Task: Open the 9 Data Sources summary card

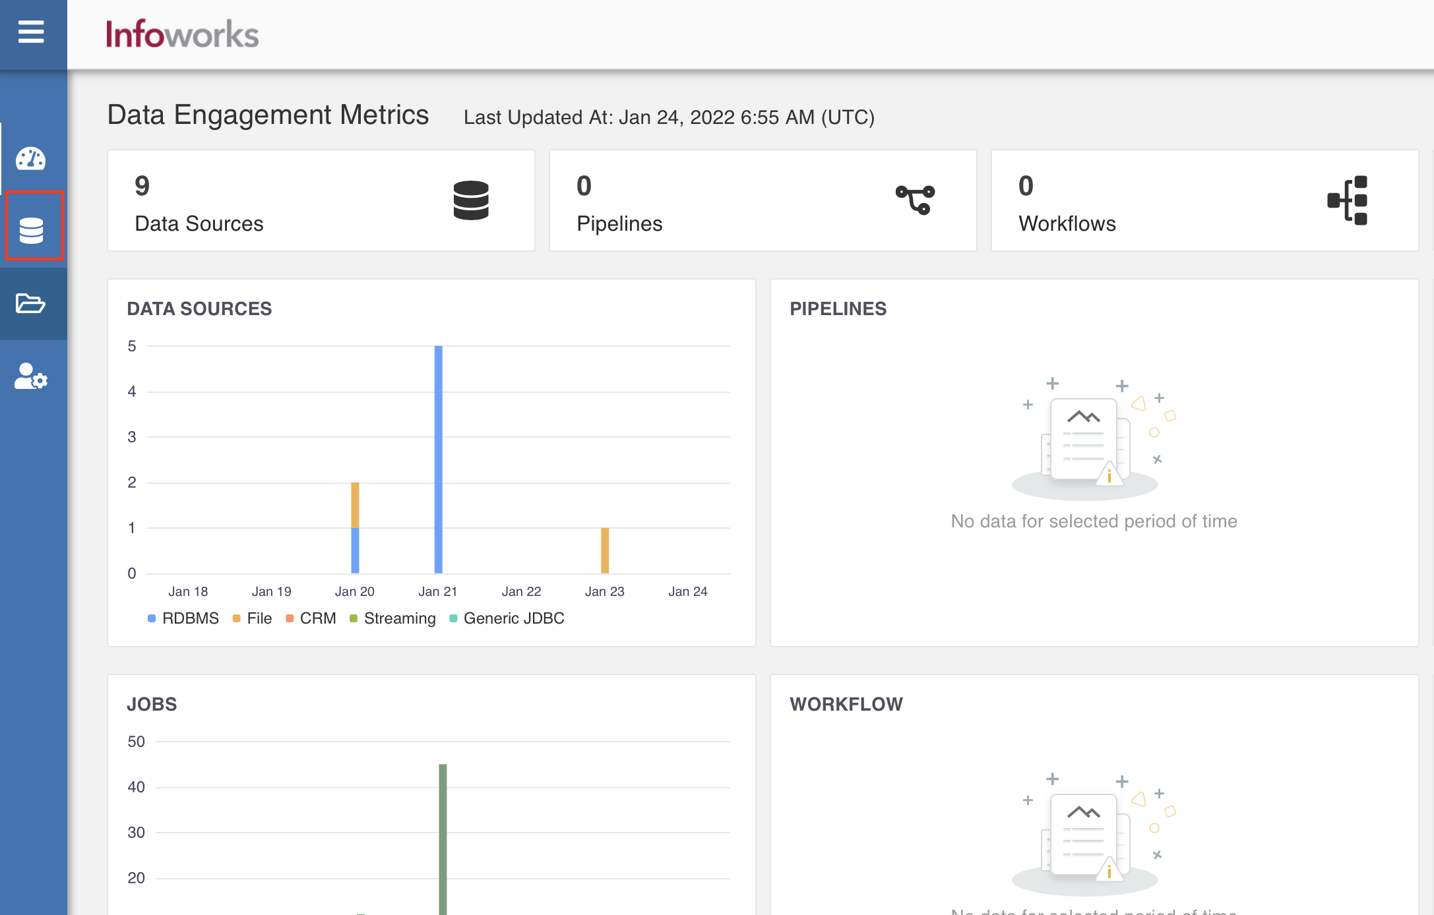Action: click(x=321, y=200)
